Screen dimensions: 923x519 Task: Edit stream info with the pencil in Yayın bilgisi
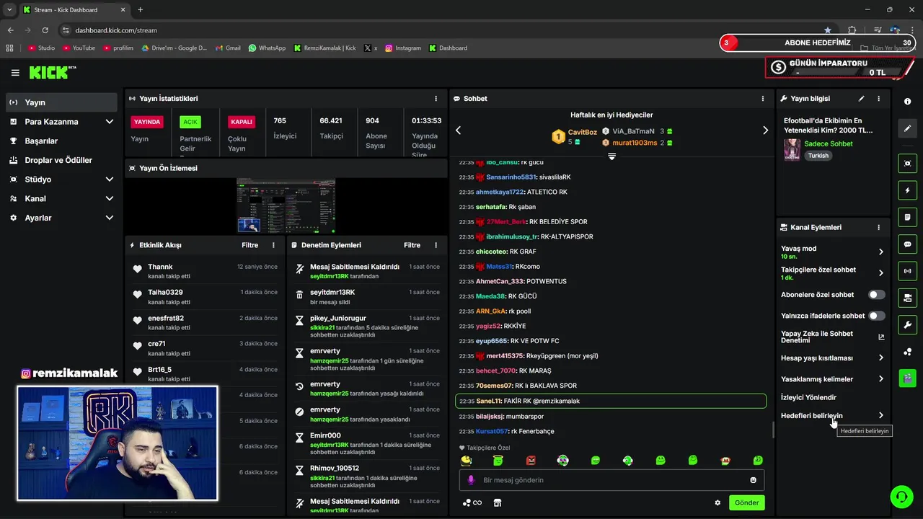861,99
